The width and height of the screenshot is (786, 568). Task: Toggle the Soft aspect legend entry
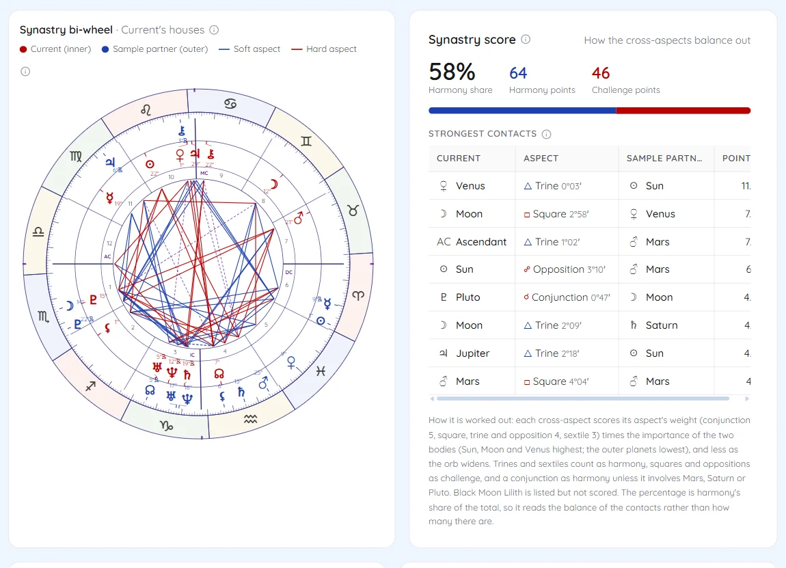coord(249,49)
